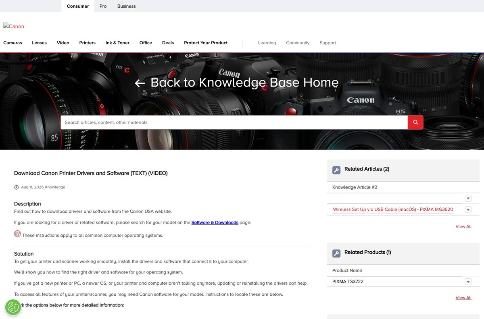484x319 pixels.
Task: Click the clock icon next to Aug 11, 2026
Action: click(17, 187)
